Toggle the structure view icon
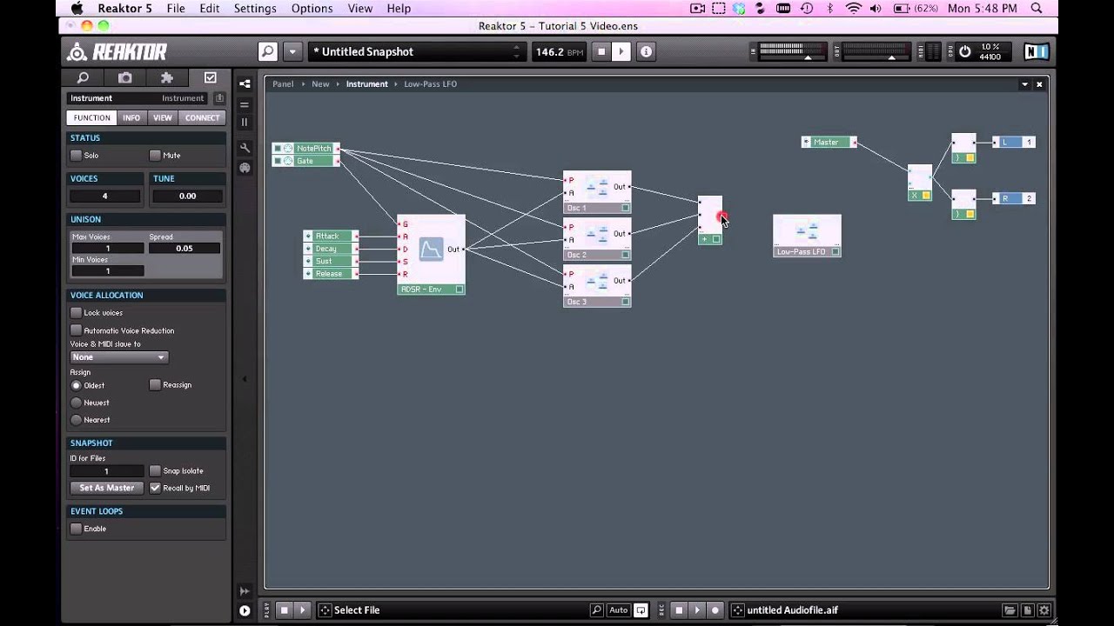Screen dimensions: 1114x626 tap(245, 83)
